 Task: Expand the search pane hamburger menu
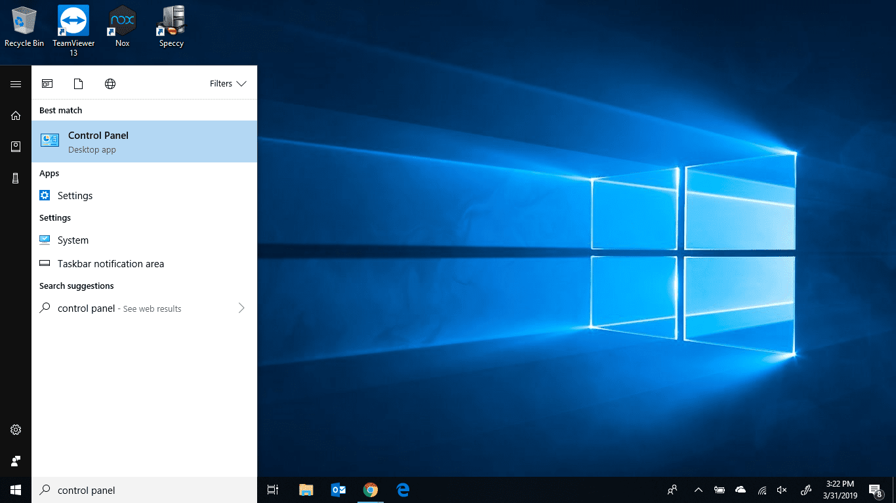point(16,84)
